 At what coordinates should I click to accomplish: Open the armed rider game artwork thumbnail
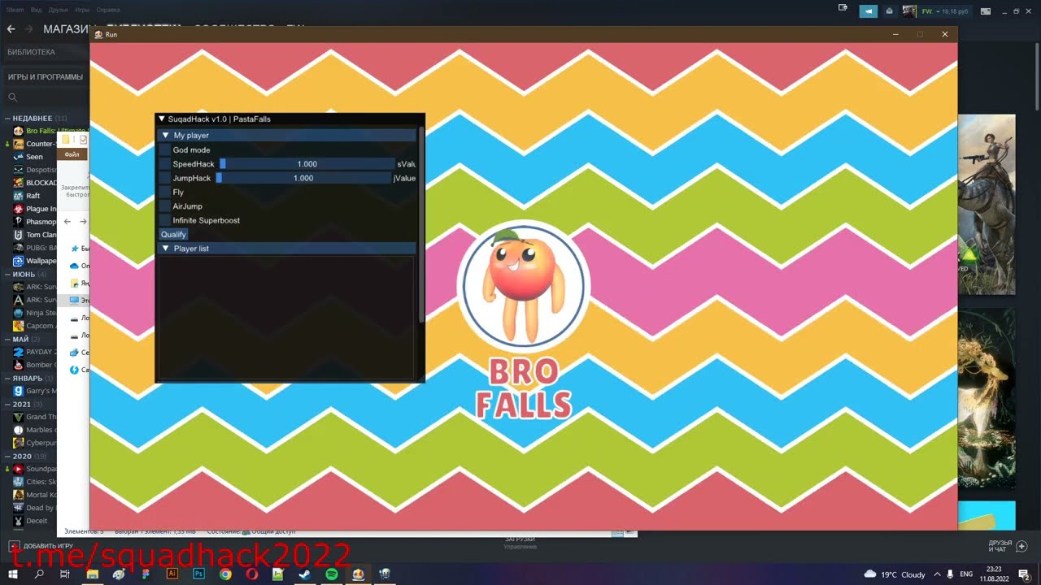click(x=987, y=204)
